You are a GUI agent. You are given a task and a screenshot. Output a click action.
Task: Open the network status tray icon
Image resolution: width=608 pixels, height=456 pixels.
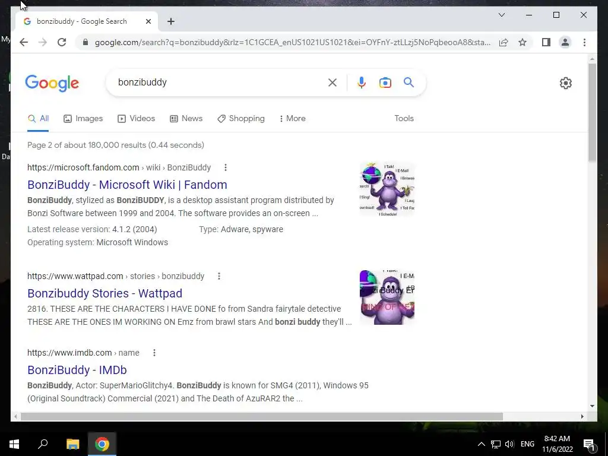pos(496,444)
